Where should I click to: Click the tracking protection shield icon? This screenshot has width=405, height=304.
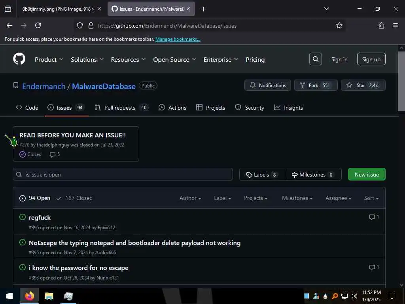click(x=80, y=25)
